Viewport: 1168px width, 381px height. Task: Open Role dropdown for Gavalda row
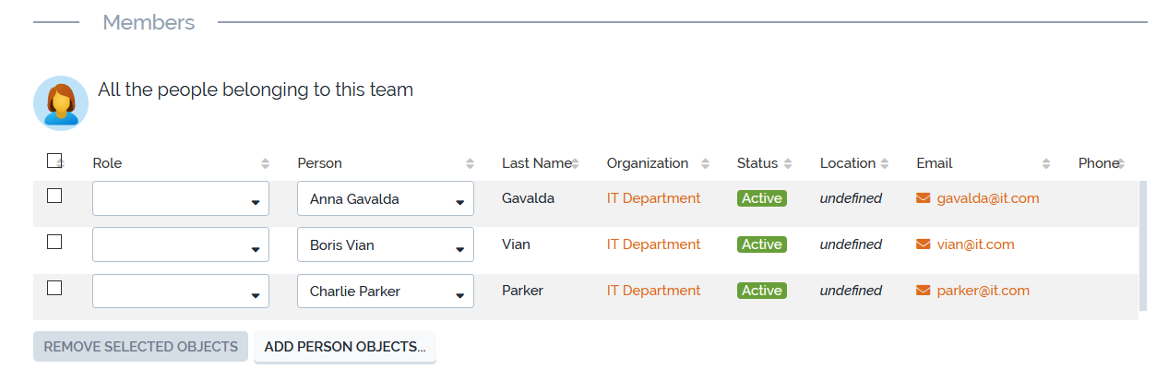181,198
